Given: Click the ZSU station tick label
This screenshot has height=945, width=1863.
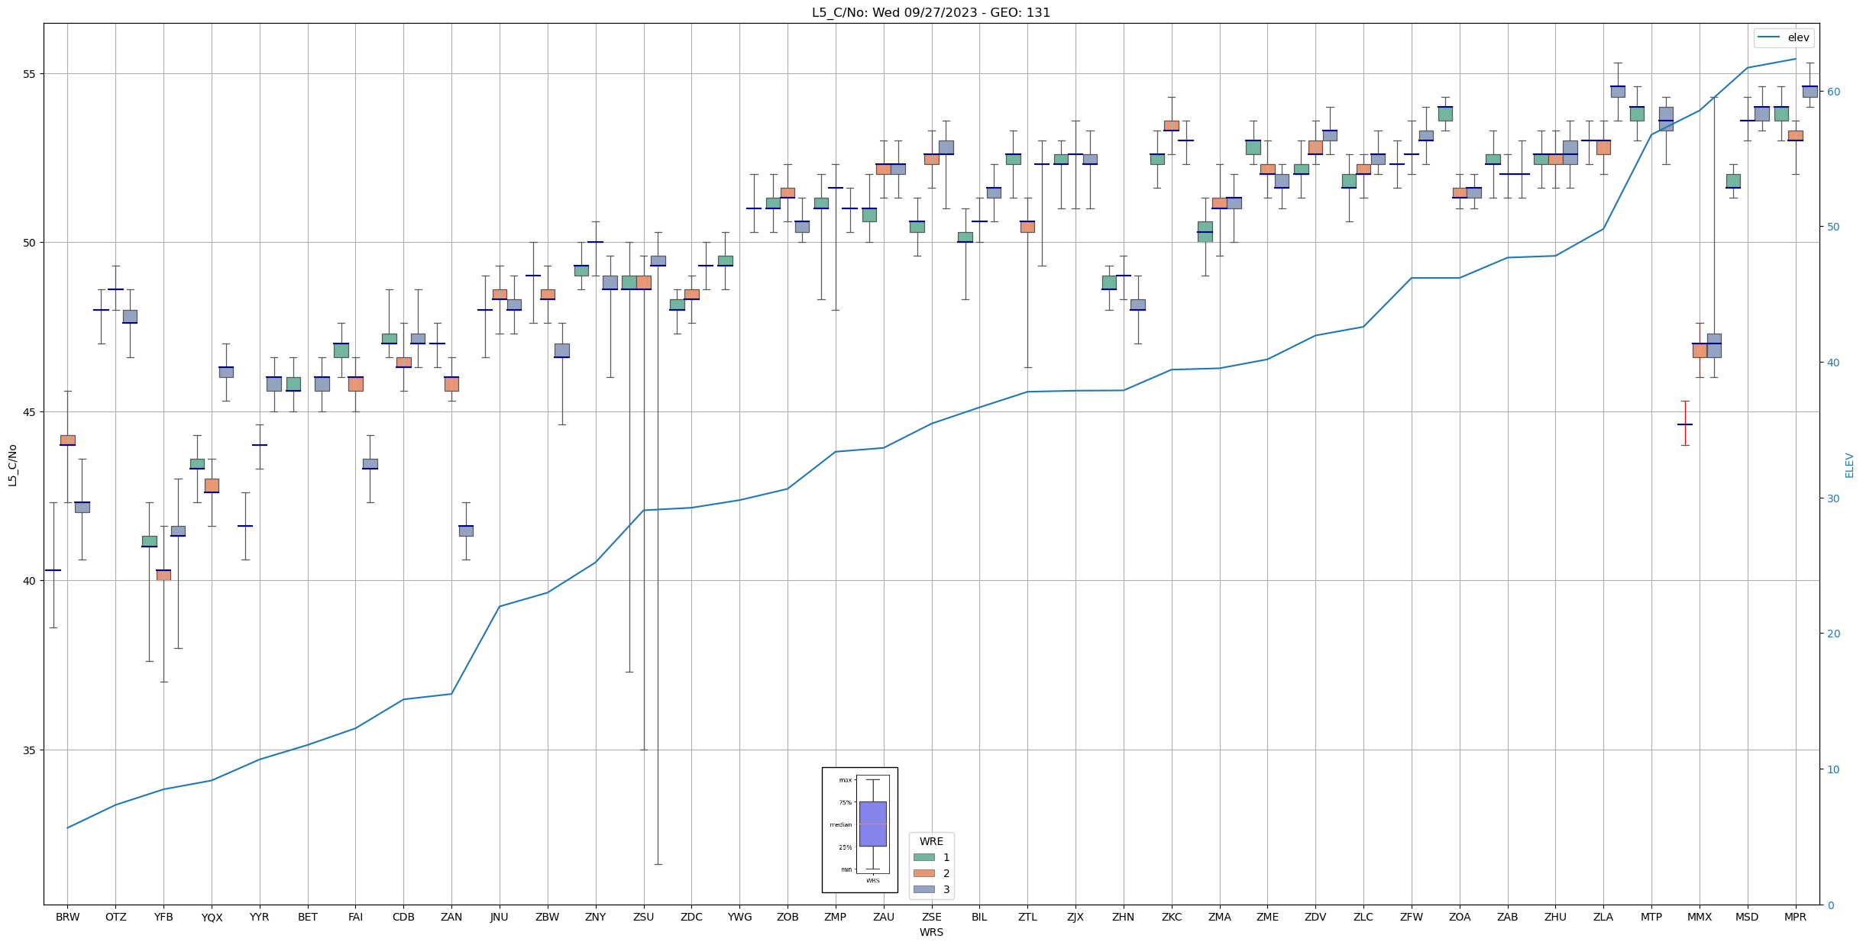Looking at the screenshot, I should coord(643,917).
